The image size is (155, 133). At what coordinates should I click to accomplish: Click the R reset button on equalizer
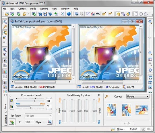pyautogui.click(x=99, y=95)
